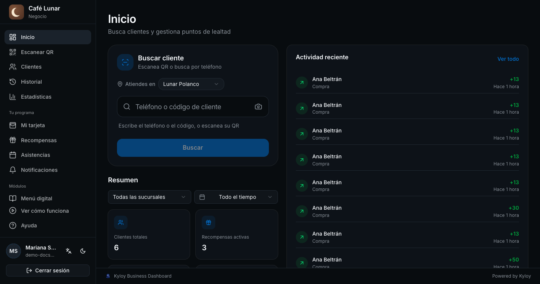Click the magnifier icon in search field
540x284 pixels.
pos(127,107)
